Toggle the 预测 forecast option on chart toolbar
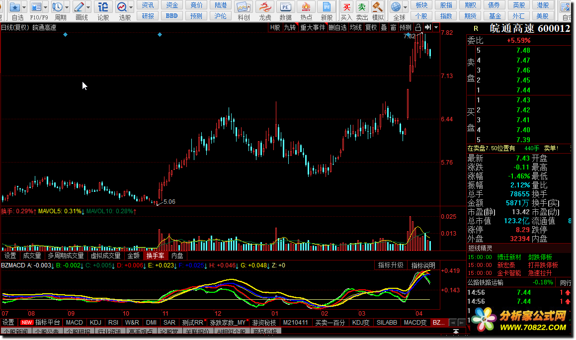The height and width of the screenshot is (340, 576). pos(406,27)
